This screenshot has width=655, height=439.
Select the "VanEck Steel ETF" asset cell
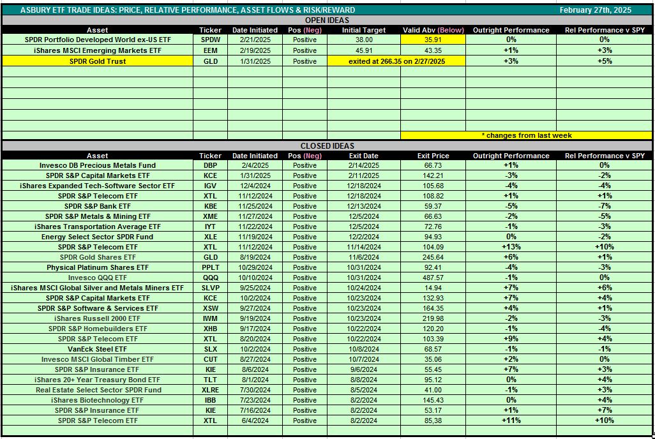click(98, 349)
